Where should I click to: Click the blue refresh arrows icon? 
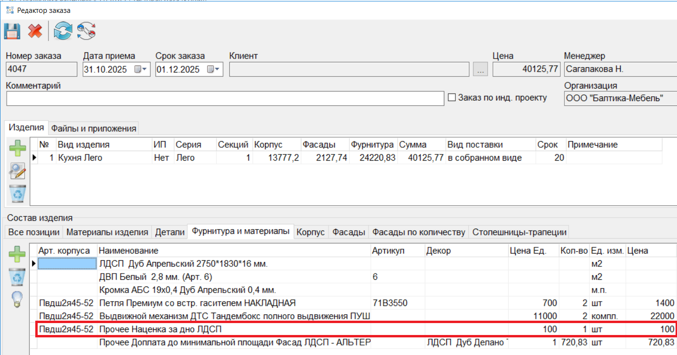62,31
